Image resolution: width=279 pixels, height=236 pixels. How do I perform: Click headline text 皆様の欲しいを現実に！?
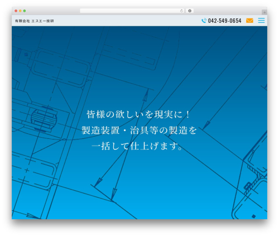click(x=138, y=114)
